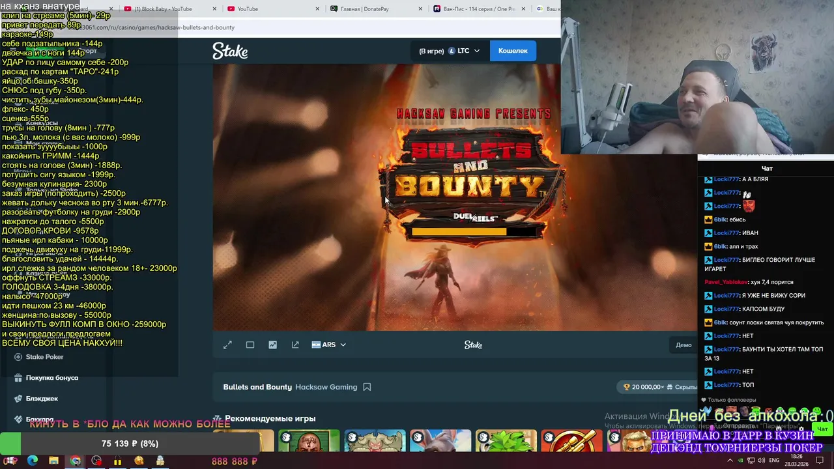Select Баккара in the sidebar
This screenshot has height=469, width=834.
click(x=35, y=419)
